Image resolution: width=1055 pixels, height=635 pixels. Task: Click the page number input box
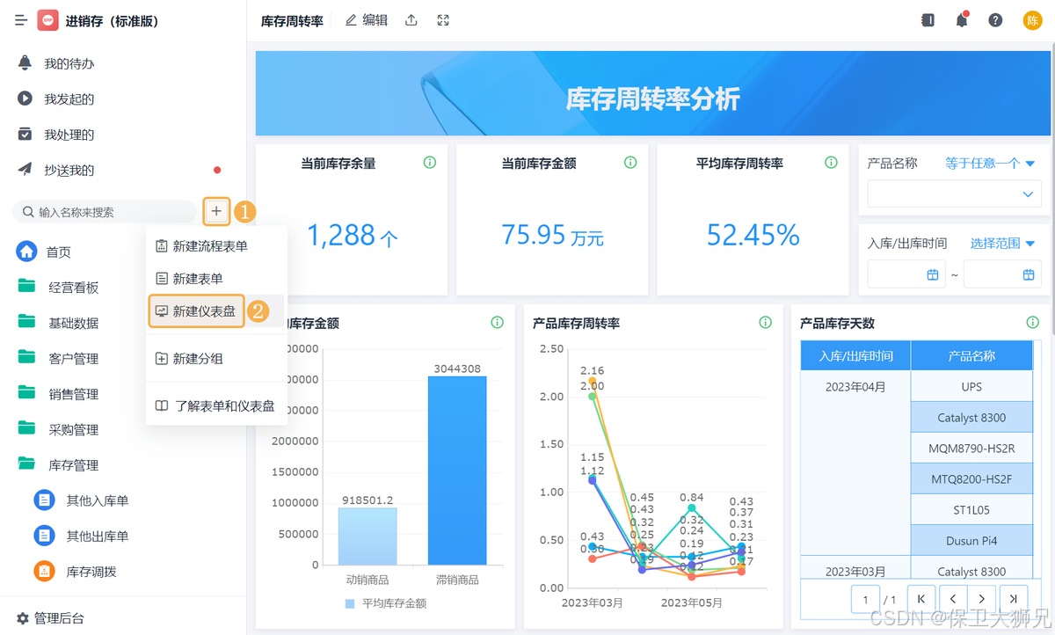point(866,599)
